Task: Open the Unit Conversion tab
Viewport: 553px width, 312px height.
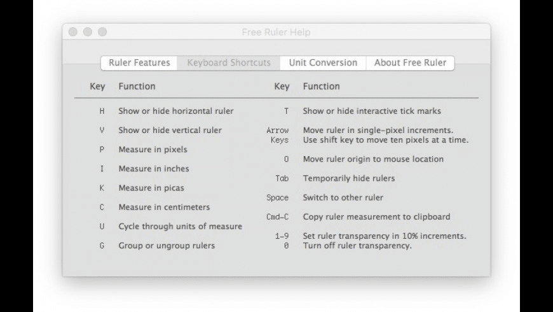Action: click(x=323, y=63)
